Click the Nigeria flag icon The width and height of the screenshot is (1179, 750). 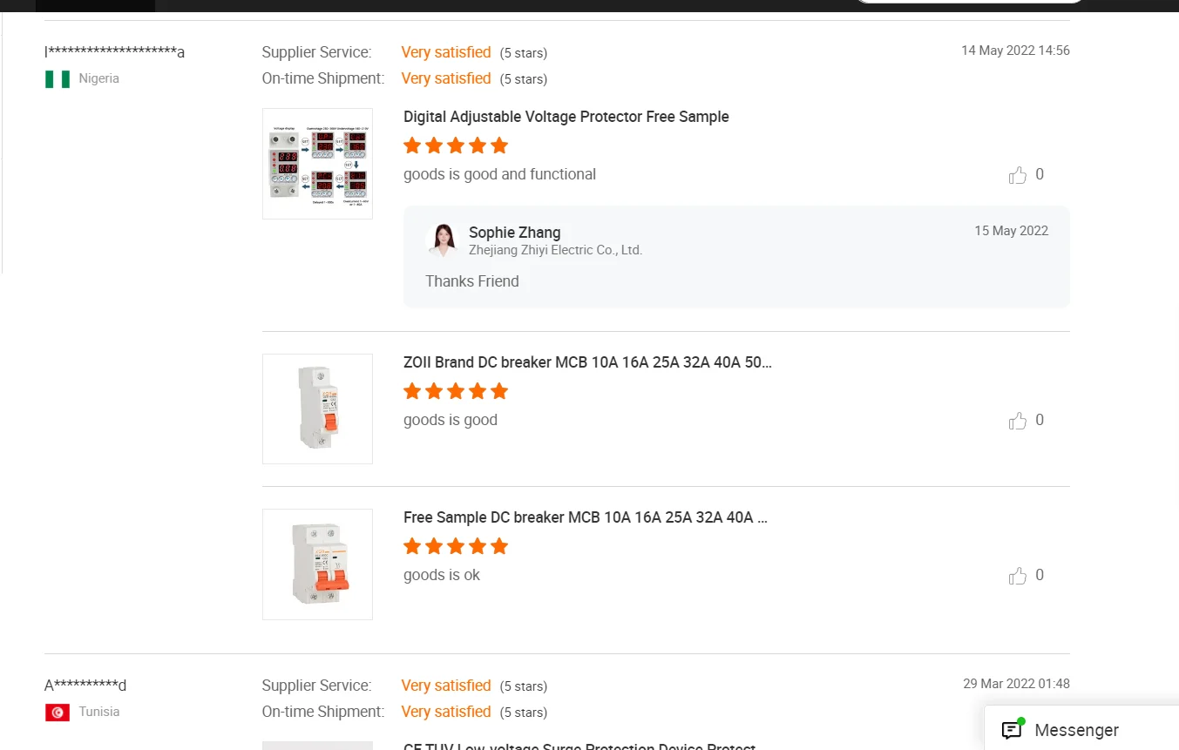[x=58, y=79]
